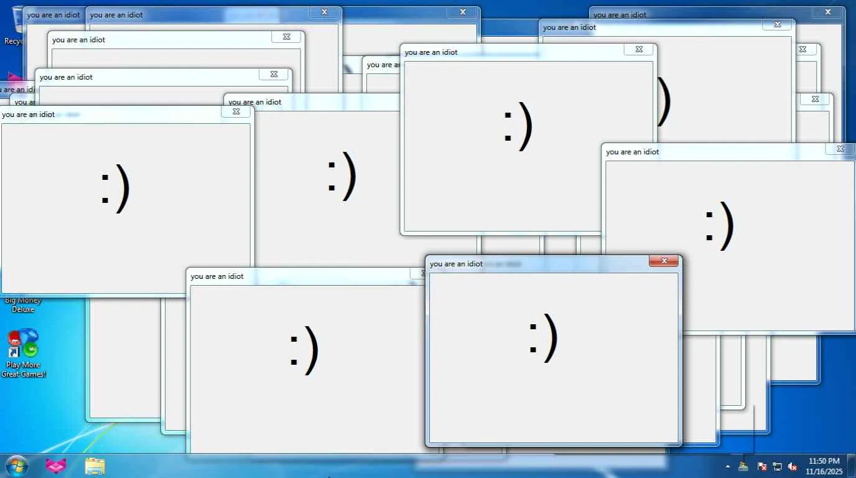The height and width of the screenshot is (478, 856).
Task: Click the muted volume speaker icon
Action: click(x=793, y=466)
